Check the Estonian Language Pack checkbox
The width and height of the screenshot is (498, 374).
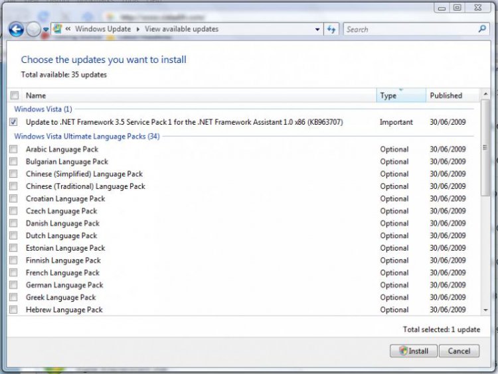point(13,248)
